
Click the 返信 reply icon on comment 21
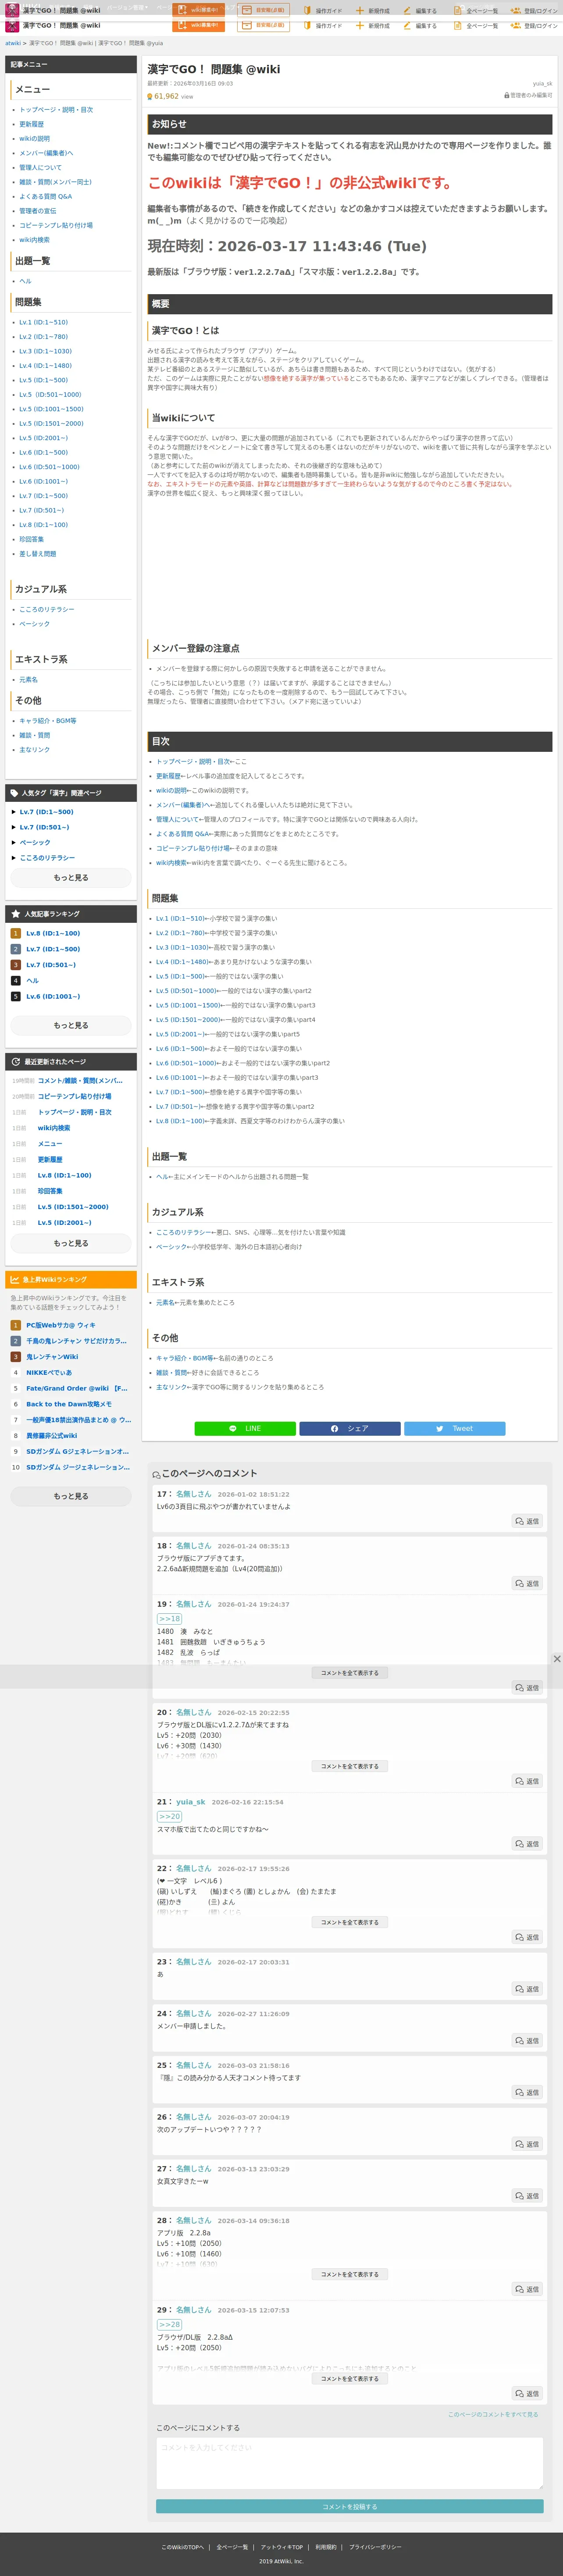point(520,1844)
